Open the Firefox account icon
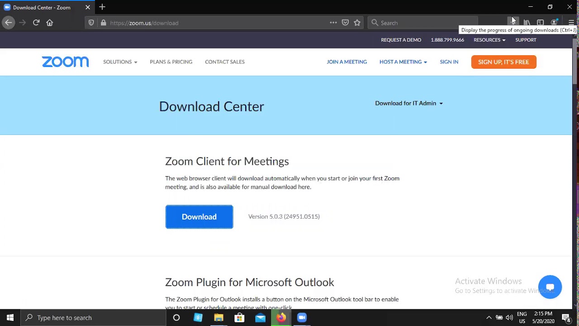This screenshot has height=326, width=579. point(554,23)
